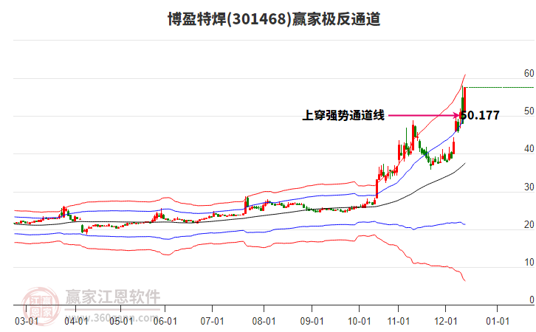Select the 01-01 date axis label
This screenshot has width=536, height=332.
[498, 322]
